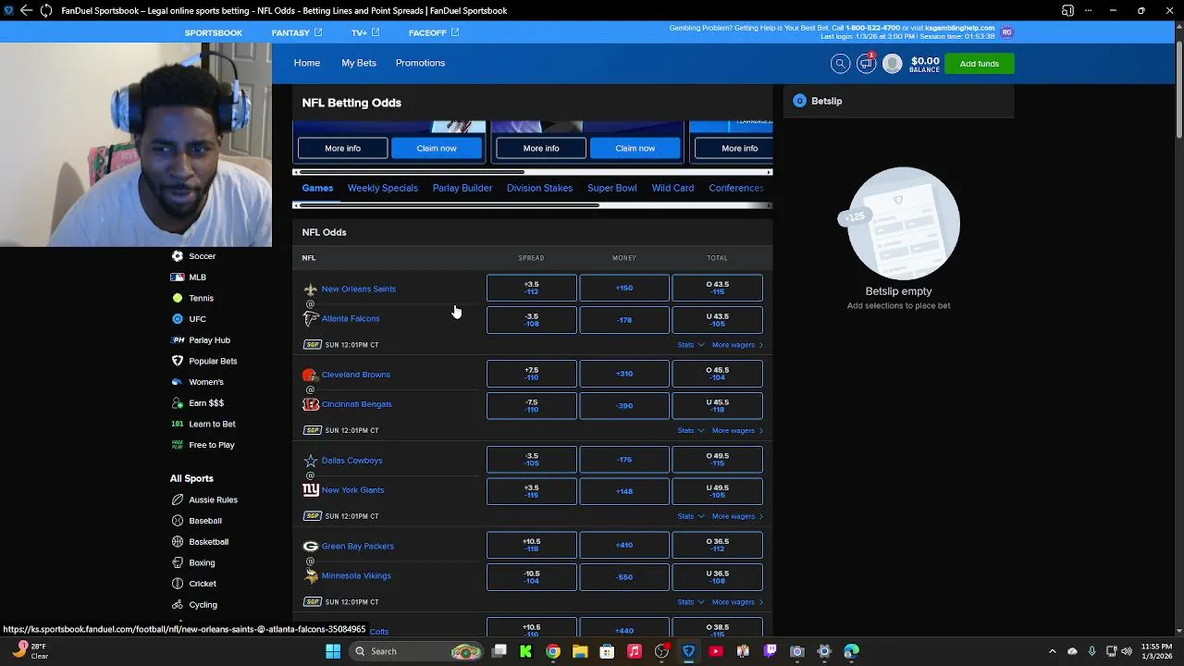Viewport: 1184px width, 666px height.
Task: Show hidden icons in system tray
Action: pos(1052,651)
